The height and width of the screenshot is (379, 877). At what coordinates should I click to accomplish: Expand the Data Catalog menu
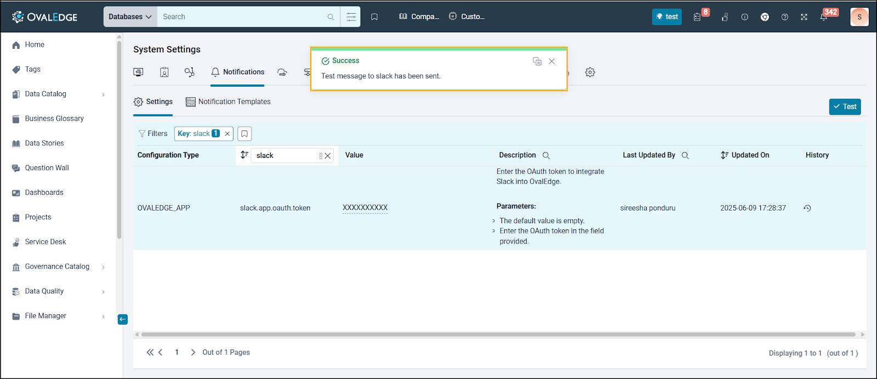pos(103,94)
